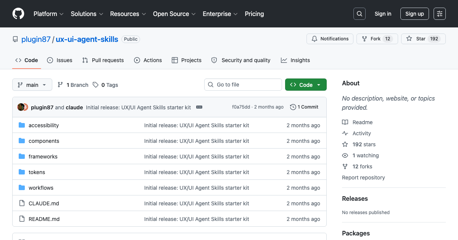The height and width of the screenshot is (240, 458).
Task: Click the repository icon beside plugin87
Action: click(15, 39)
